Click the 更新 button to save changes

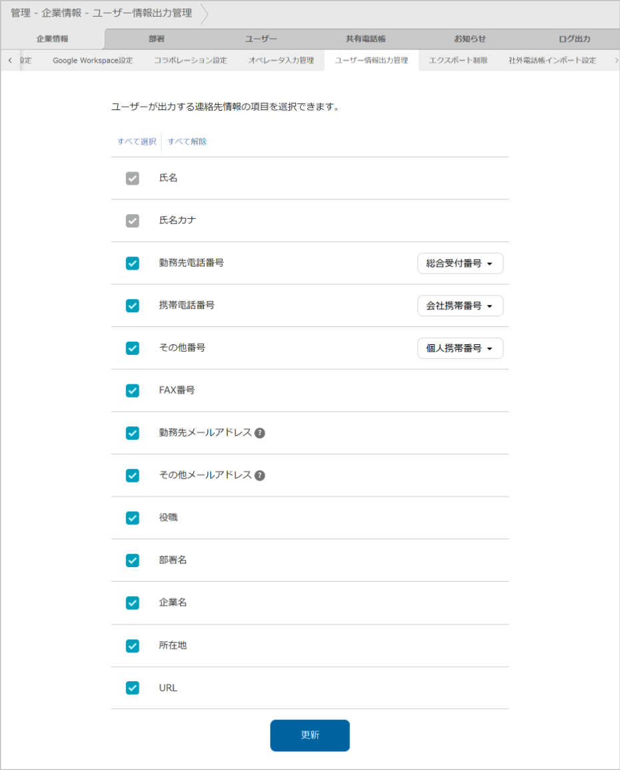point(309,735)
